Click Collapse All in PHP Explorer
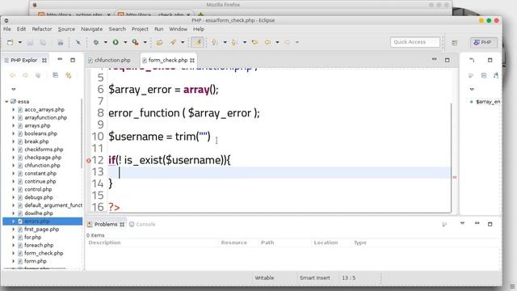Image resolution: width=517 pixels, height=291 pixels. click(56, 75)
